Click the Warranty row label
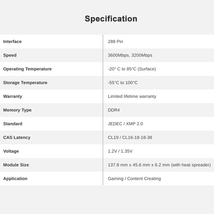214x214 pixels. pos(13,96)
